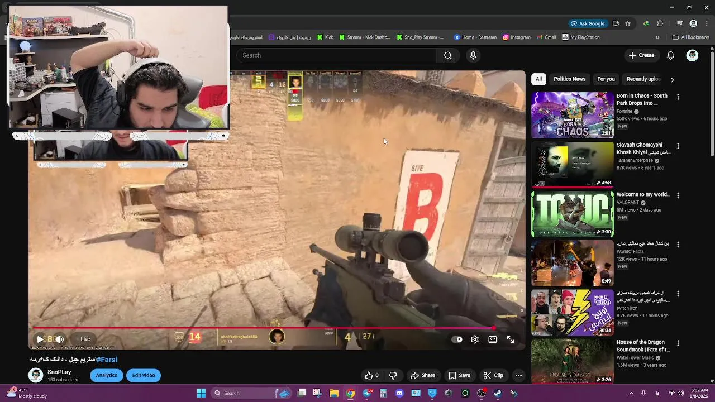Open the Chrome three-dot menu
Image resolution: width=715 pixels, height=402 pixels.
[x=707, y=23]
